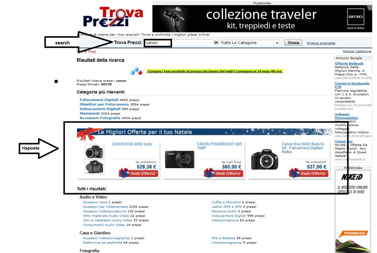
Task: Open the Pubblicità dropdown above Nike ad
Action: coord(353,168)
